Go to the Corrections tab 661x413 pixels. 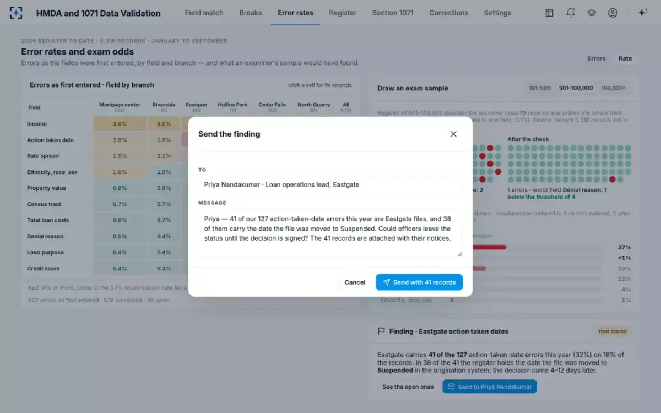[448, 13]
